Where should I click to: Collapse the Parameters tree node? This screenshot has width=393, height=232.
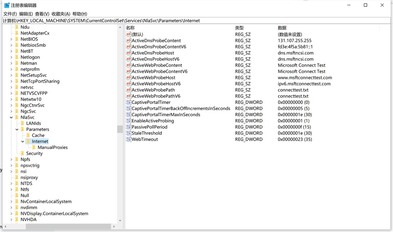17,129
